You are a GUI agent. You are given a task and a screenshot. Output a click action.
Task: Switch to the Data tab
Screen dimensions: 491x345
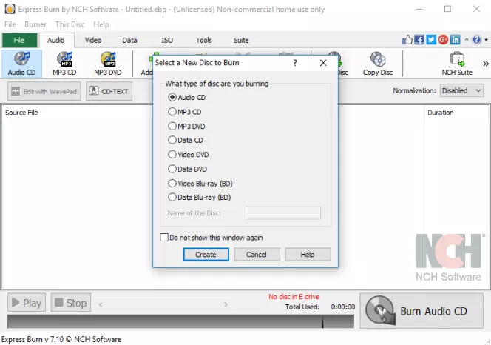click(129, 40)
